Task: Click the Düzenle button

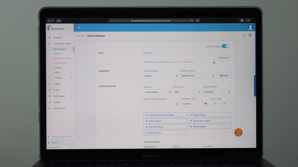Action: pos(224,58)
